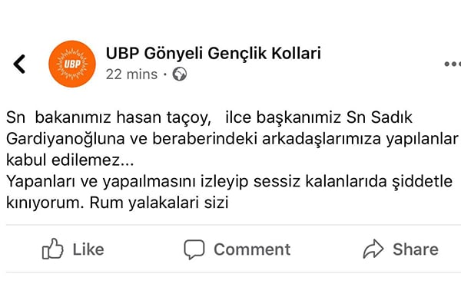Open the three-dot post options menu

[x=452, y=64]
